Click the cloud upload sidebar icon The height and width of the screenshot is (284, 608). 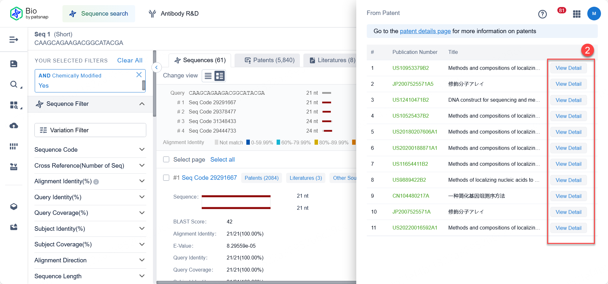[x=14, y=126]
